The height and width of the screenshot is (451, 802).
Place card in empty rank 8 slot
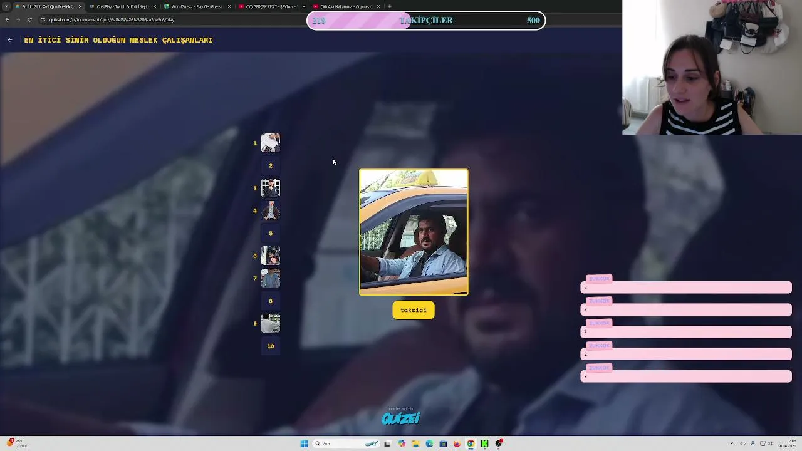(271, 301)
